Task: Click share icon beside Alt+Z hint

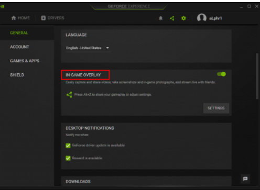Action: click(69, 95)
